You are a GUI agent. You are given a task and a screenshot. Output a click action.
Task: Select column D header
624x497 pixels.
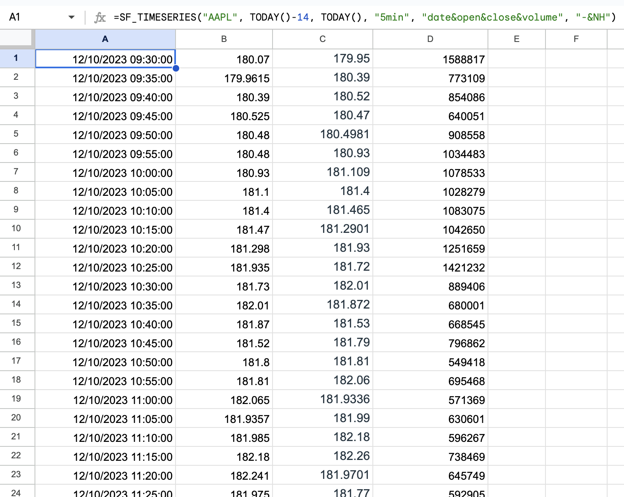[x=430, y=39]
